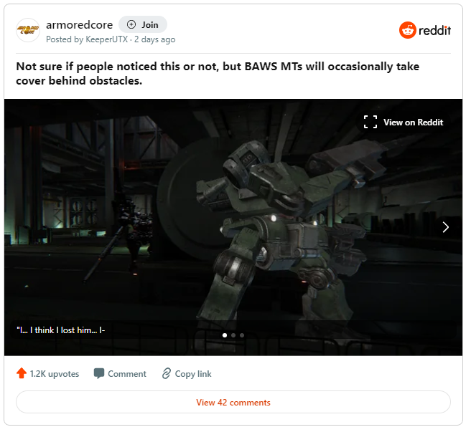Click the armoredcore subreddit avatar icon
Screen dimensions: 466x432
click(27, 30)
